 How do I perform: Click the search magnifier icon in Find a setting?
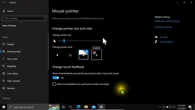pyautogui.click(x=44, y=18)
